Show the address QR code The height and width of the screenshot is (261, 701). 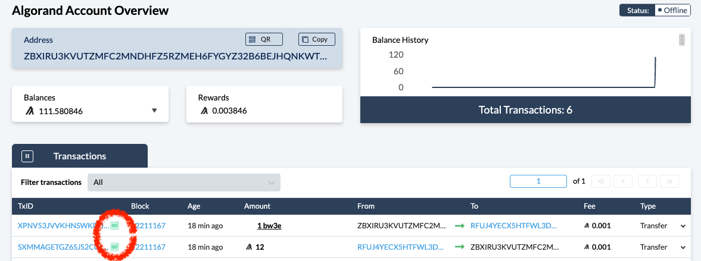(264, 39)
